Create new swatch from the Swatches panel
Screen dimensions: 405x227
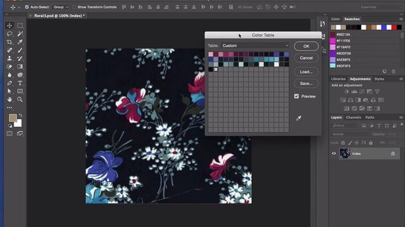pyautogui.click(x=384, y=71)
